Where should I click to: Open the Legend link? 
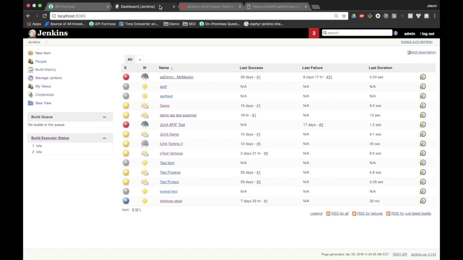click(316, 213)
